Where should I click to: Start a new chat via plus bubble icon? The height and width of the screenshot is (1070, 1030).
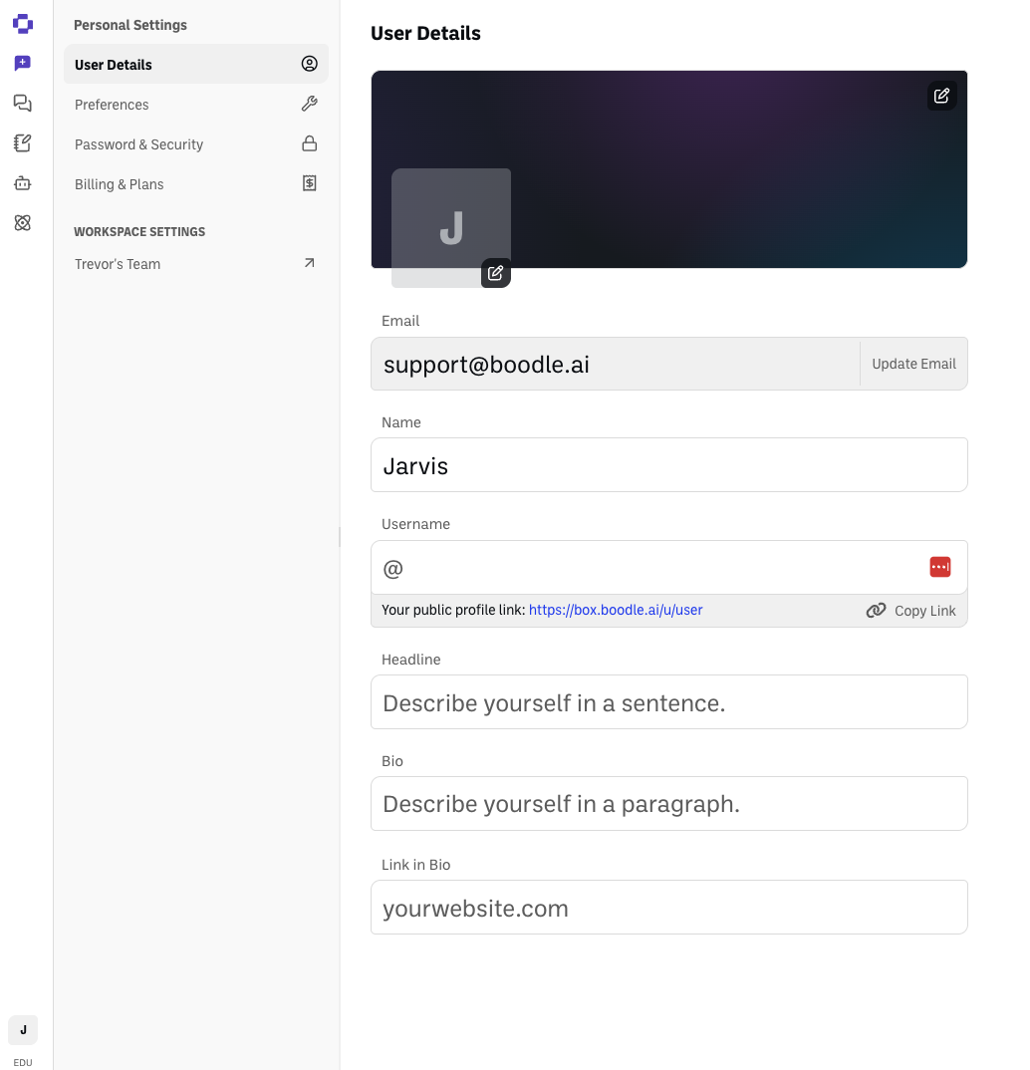(x=23, y=63)
